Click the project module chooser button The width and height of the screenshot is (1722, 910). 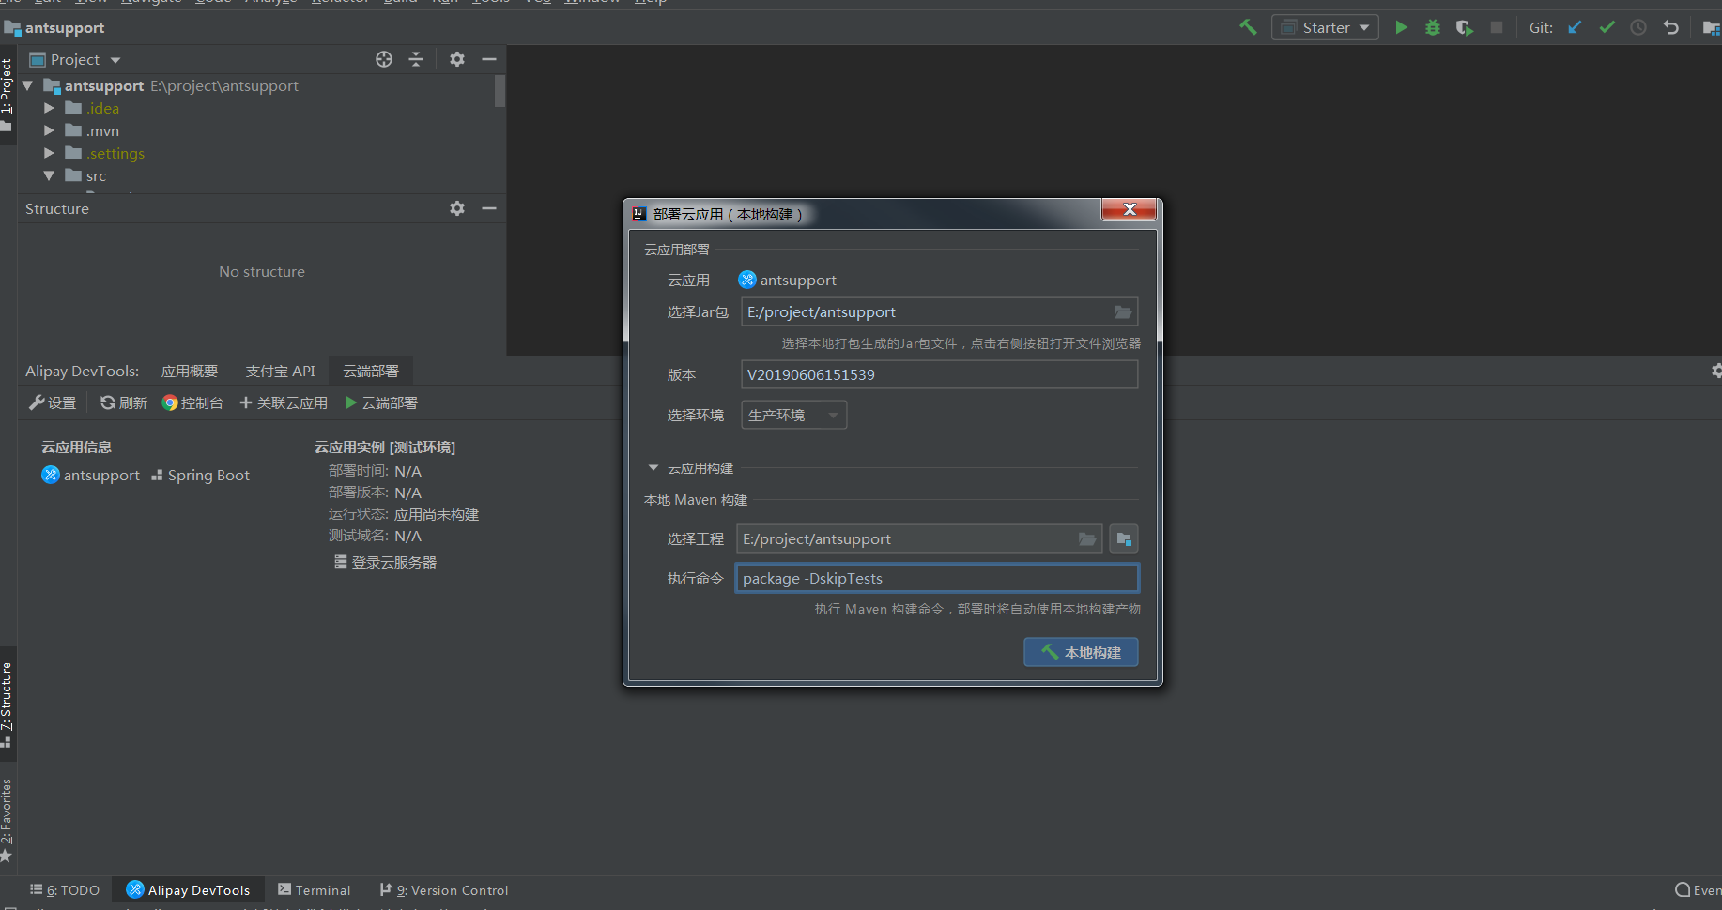tap(1124, 539)
